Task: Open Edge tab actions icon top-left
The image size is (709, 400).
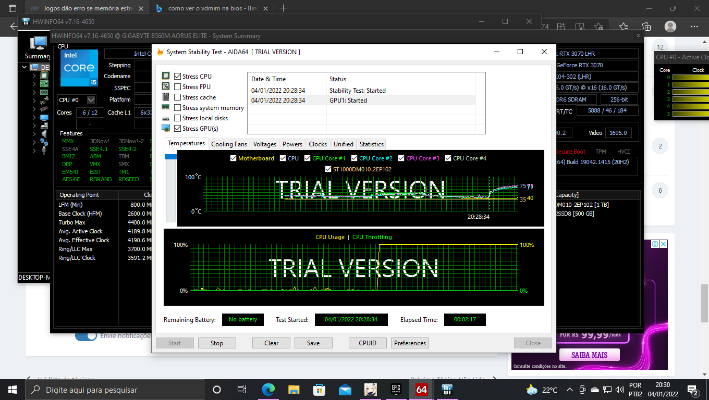Action: (x=13, y=8)
